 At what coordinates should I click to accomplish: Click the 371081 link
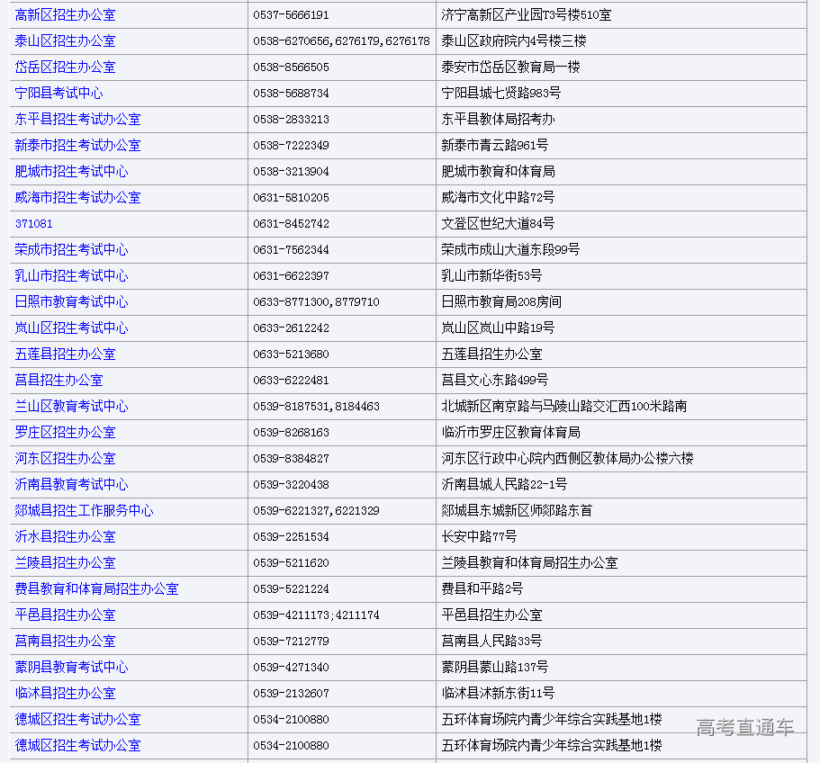(33, 224)
